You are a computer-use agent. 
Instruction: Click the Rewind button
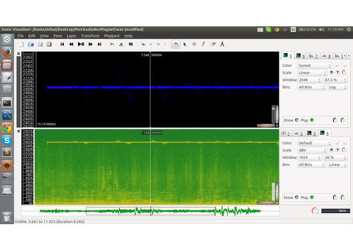(71, 44)
